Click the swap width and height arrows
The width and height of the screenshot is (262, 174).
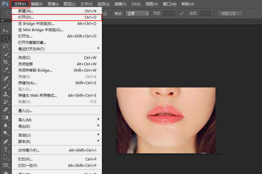point(182,13)
